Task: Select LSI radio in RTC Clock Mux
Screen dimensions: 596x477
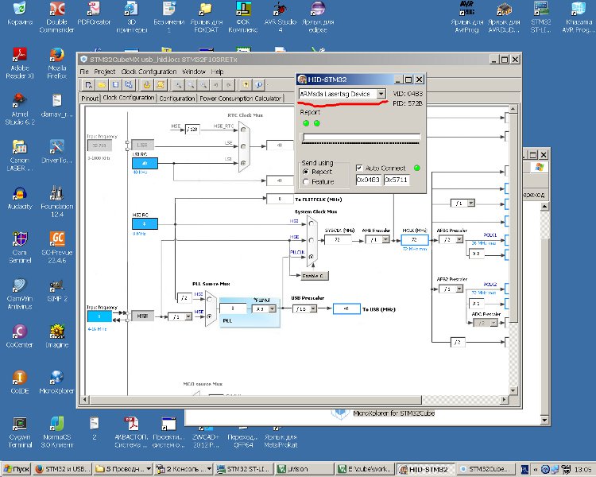Action: point(243,163)
